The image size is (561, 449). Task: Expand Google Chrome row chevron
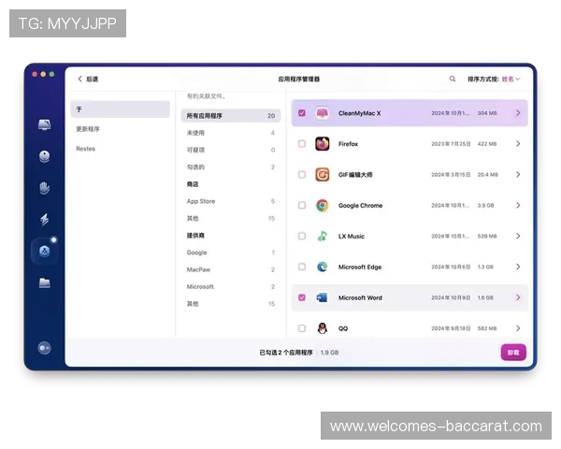(518, 206)
